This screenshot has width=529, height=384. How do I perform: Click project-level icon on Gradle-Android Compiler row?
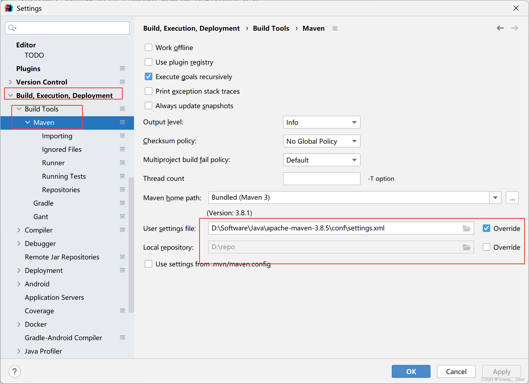pos(122,337)
